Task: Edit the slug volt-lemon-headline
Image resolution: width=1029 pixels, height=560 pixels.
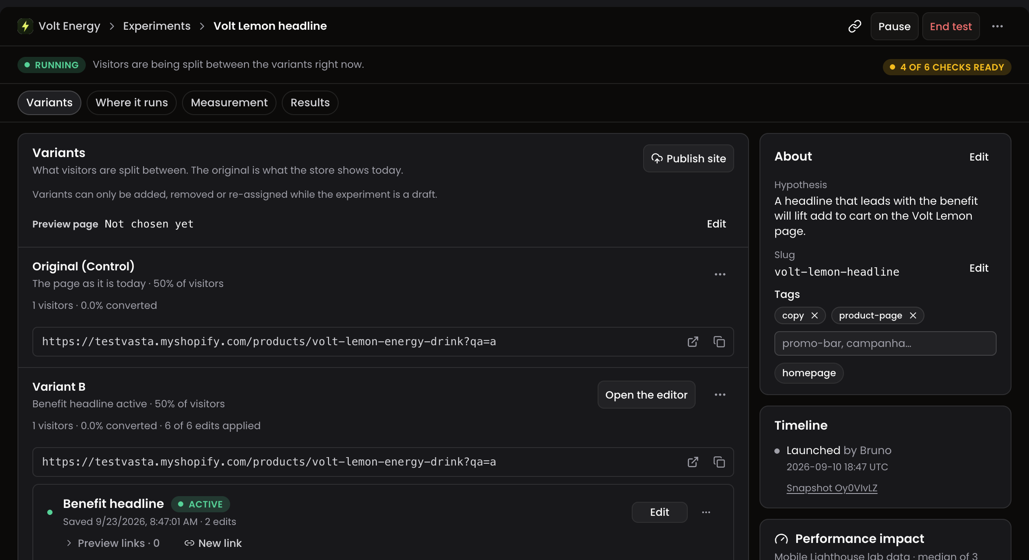Action: point(979,268)
